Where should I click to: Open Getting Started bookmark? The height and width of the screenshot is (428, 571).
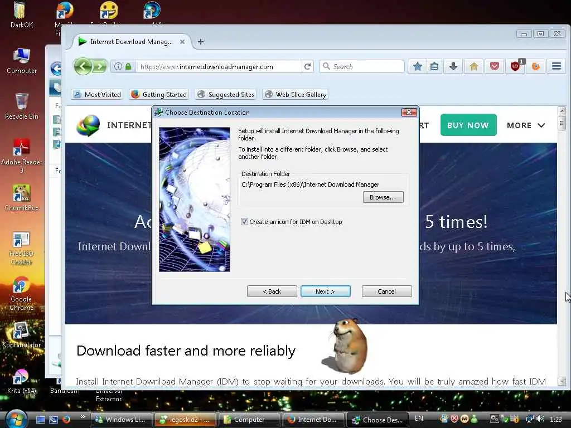pyautogui.click(x=158, y=95)
